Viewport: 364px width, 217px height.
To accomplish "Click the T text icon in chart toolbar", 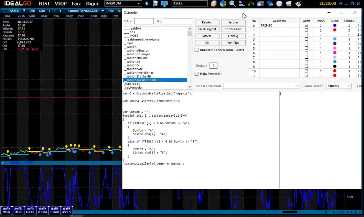I will [x=60, y=11].
